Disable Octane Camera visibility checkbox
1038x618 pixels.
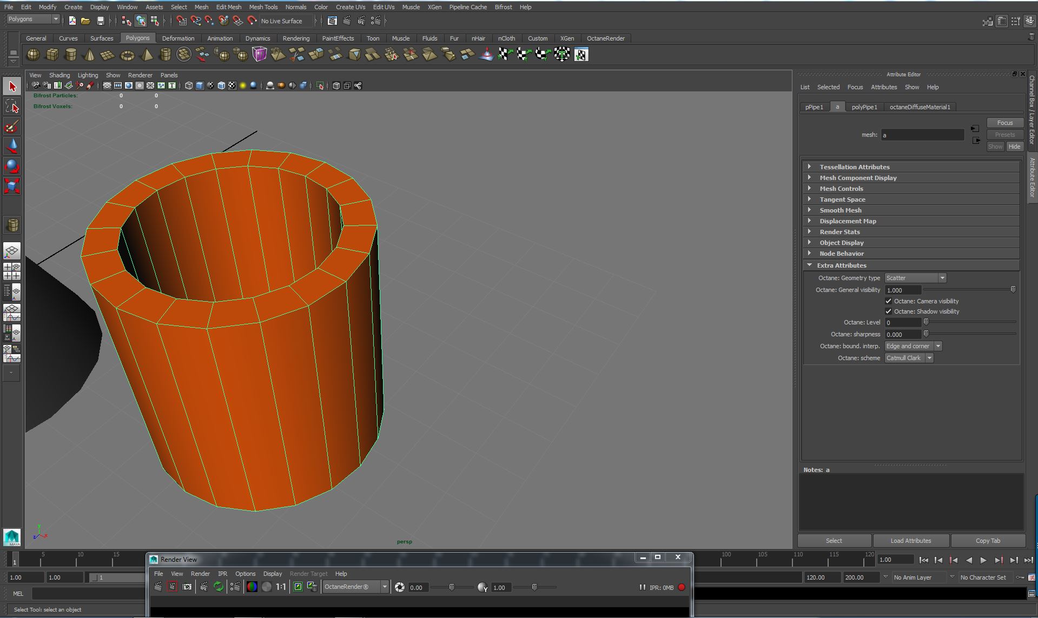click(888, 301)
